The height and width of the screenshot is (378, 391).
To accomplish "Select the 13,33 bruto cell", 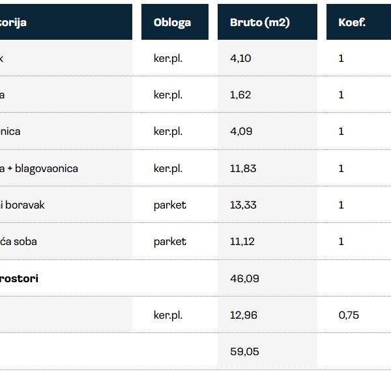I will tap(243, 205).
